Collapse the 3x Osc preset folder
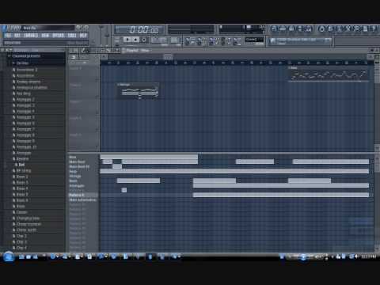Viewport: 380px width, 285px height. pos(21,63)
